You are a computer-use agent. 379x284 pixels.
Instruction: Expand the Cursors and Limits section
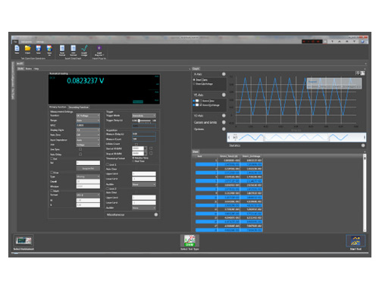(x=224, y=122)
